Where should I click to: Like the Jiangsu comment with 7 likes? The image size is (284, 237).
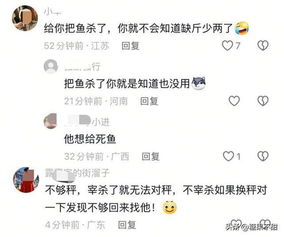[x=228, y=46]
